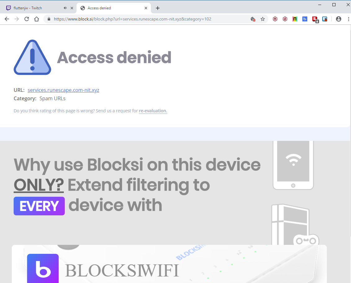Open the blocked cookies indicator icon
The image size is (351, 283).
click(253, 19)
